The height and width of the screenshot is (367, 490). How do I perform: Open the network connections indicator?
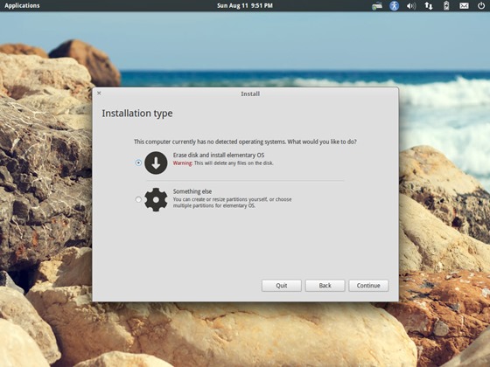click(429, 5)
